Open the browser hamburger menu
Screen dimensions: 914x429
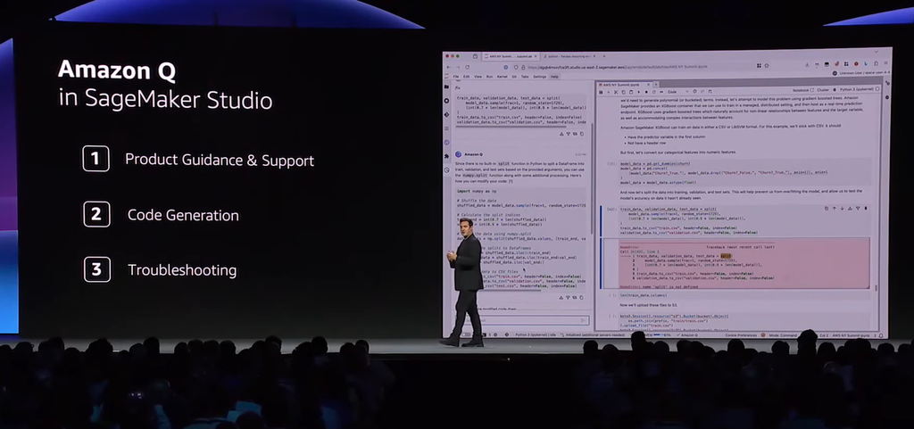[x=886, y=63]
